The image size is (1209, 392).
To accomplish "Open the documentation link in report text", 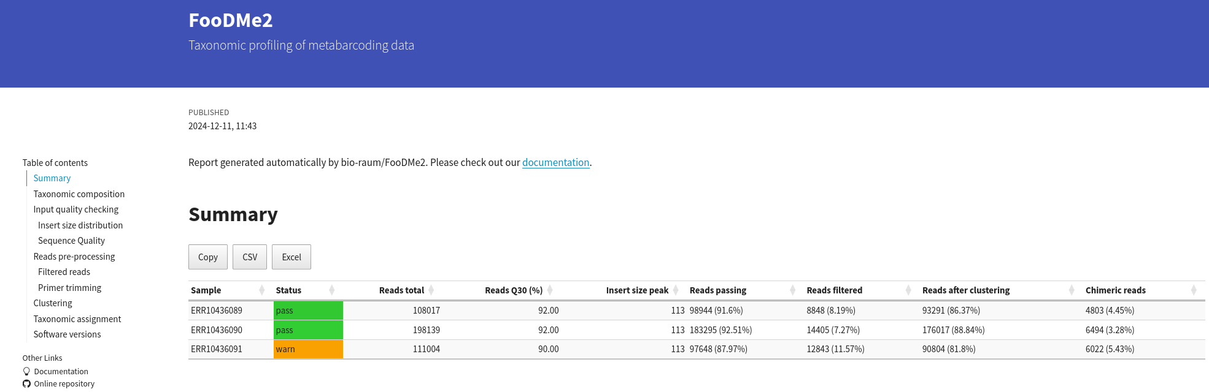I will 555,162.
